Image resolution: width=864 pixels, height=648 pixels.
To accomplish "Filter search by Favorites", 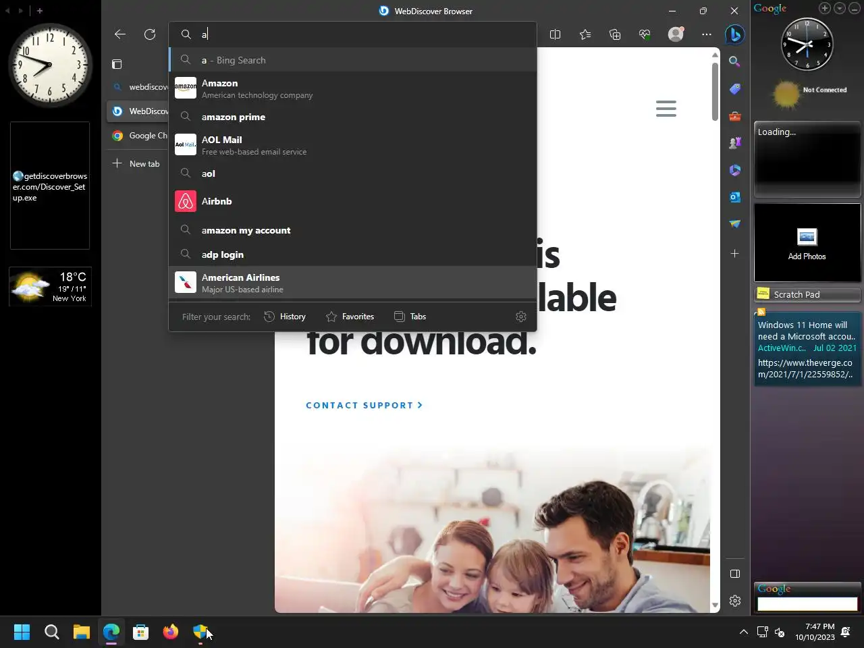I will [350, 317].
